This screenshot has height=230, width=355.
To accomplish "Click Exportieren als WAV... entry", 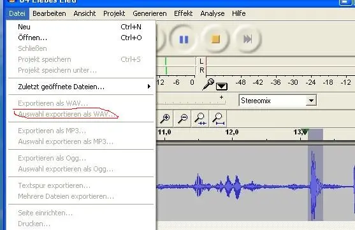I will (x=81, y=103).
